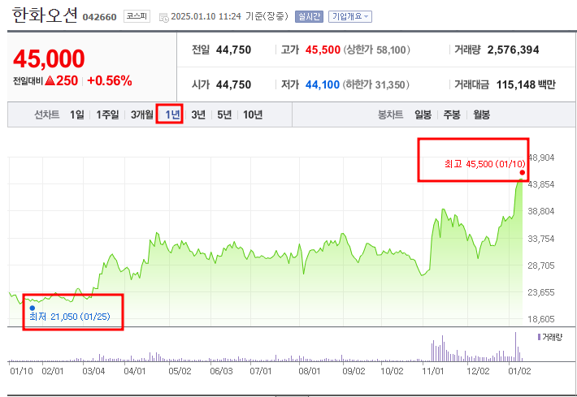Screen dimensions: 577x397
Task: Click the 전일 value 44,750
Action: tap(233, 50)
